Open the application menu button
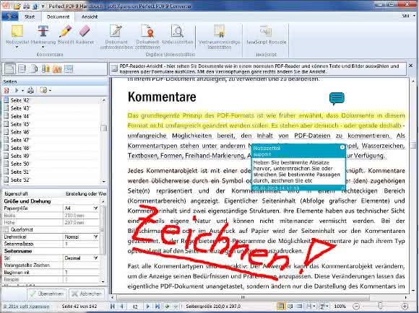 pyautogui.click(x=10, y=17)
